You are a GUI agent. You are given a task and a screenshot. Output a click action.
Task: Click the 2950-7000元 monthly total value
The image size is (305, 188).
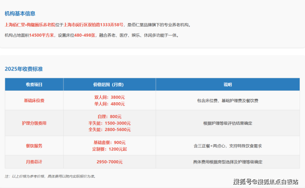(109, 162)
